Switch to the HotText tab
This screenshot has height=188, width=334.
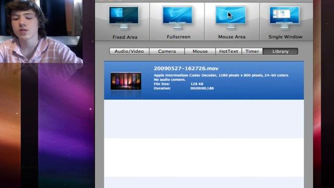(x=229, y=51)
